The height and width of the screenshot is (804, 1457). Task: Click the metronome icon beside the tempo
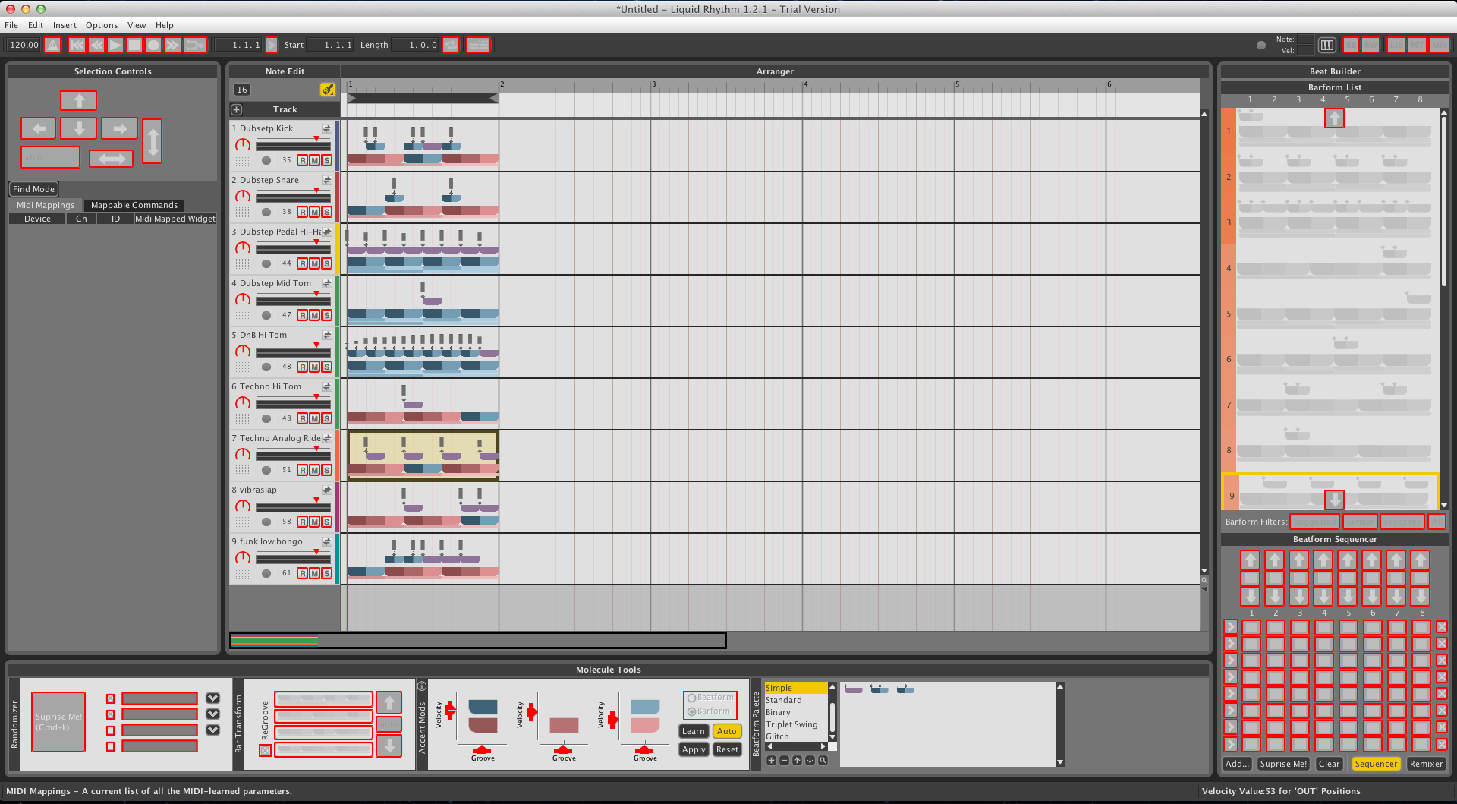[52, 45]
